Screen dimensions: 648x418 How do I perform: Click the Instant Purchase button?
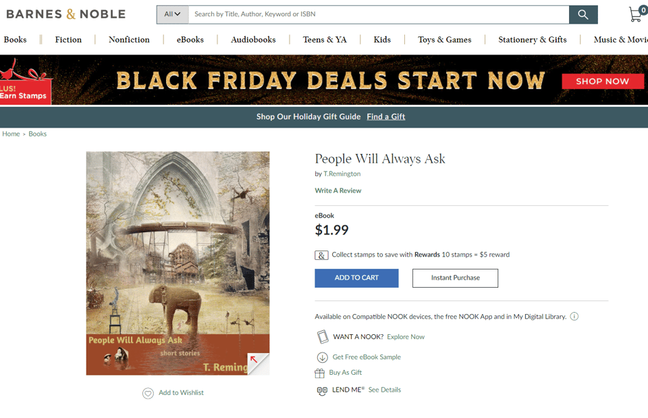(x=455, y=278)
